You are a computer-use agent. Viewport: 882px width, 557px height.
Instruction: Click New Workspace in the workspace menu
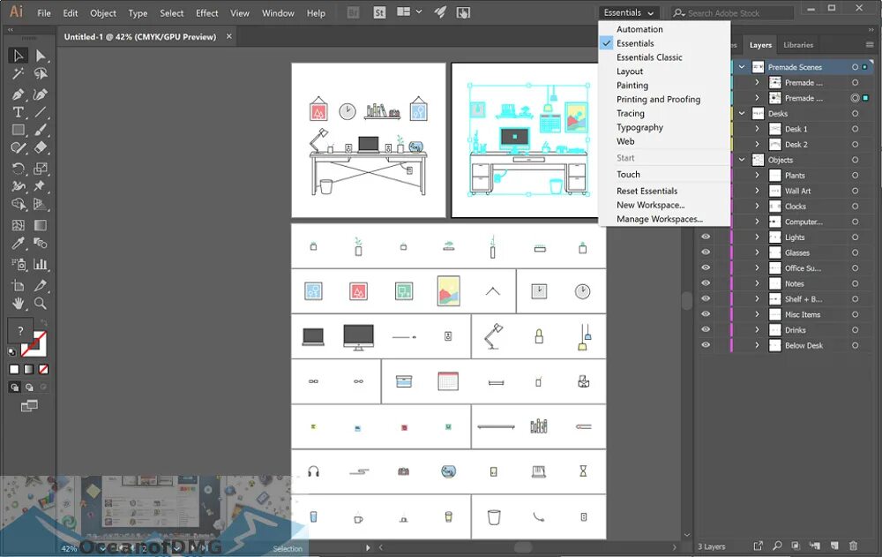[x=649, y=205]
